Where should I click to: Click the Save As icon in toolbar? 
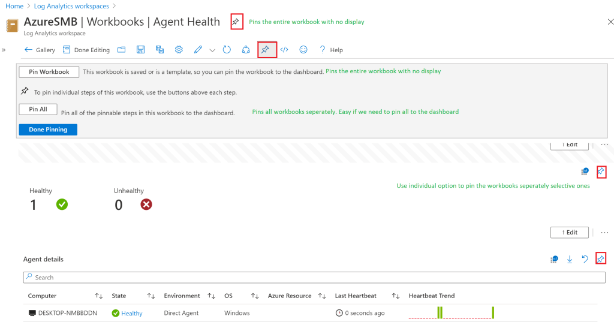coord(159,50)
